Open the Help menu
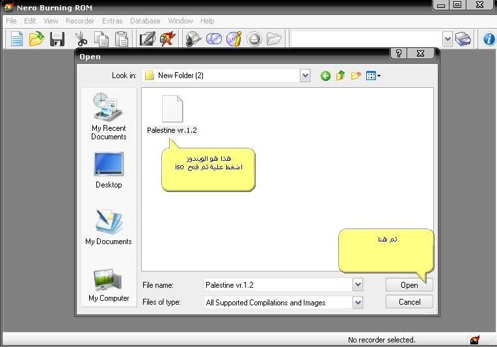This screenshot has width=497, height=347. point(208,21)
